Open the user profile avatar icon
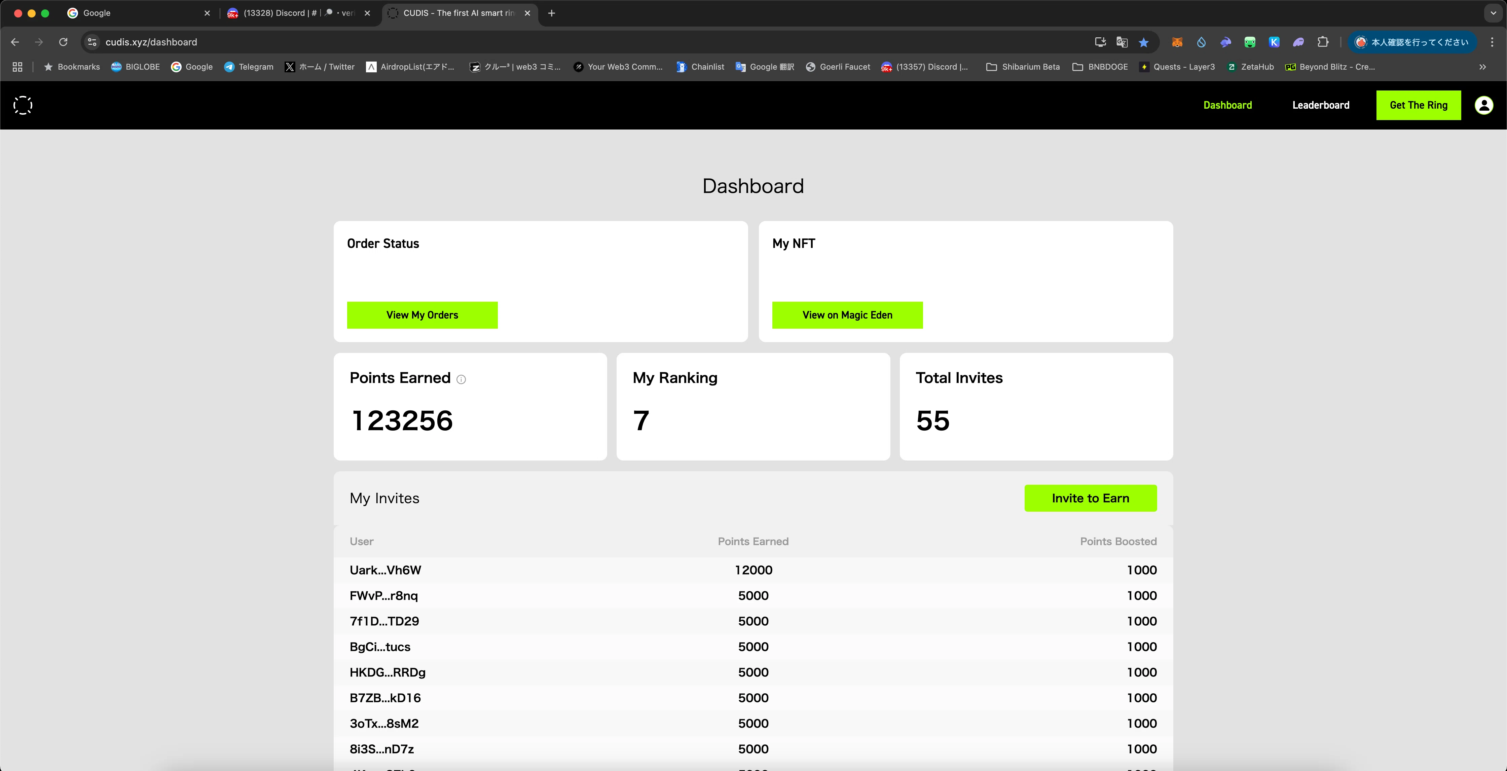The height and width of the screenshot is (771, 1507). [1483, 105]
